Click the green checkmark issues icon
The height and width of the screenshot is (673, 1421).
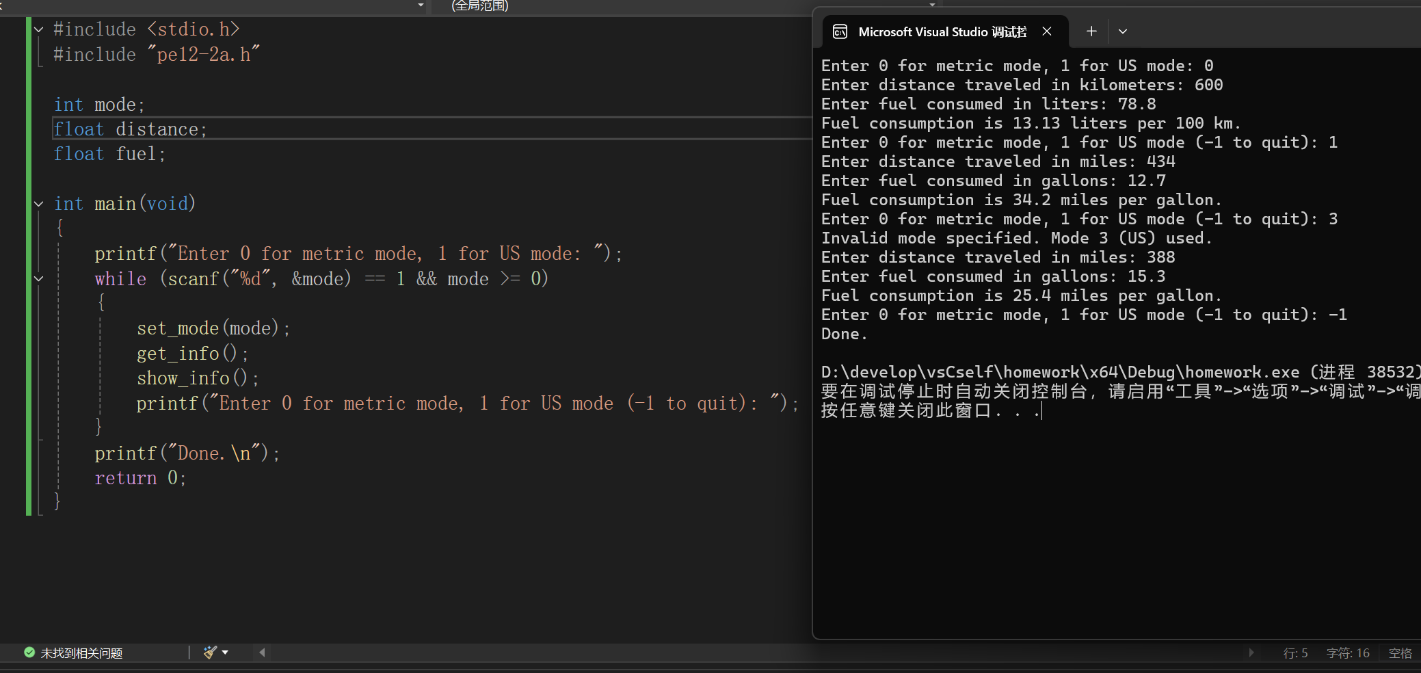(x=29, y=652)
